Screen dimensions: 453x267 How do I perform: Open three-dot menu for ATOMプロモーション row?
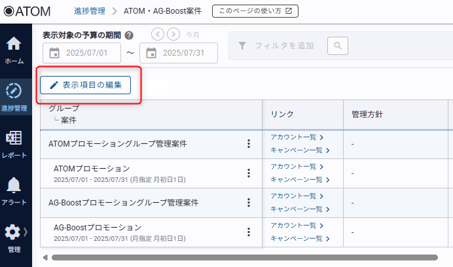(x=249, y=173)
